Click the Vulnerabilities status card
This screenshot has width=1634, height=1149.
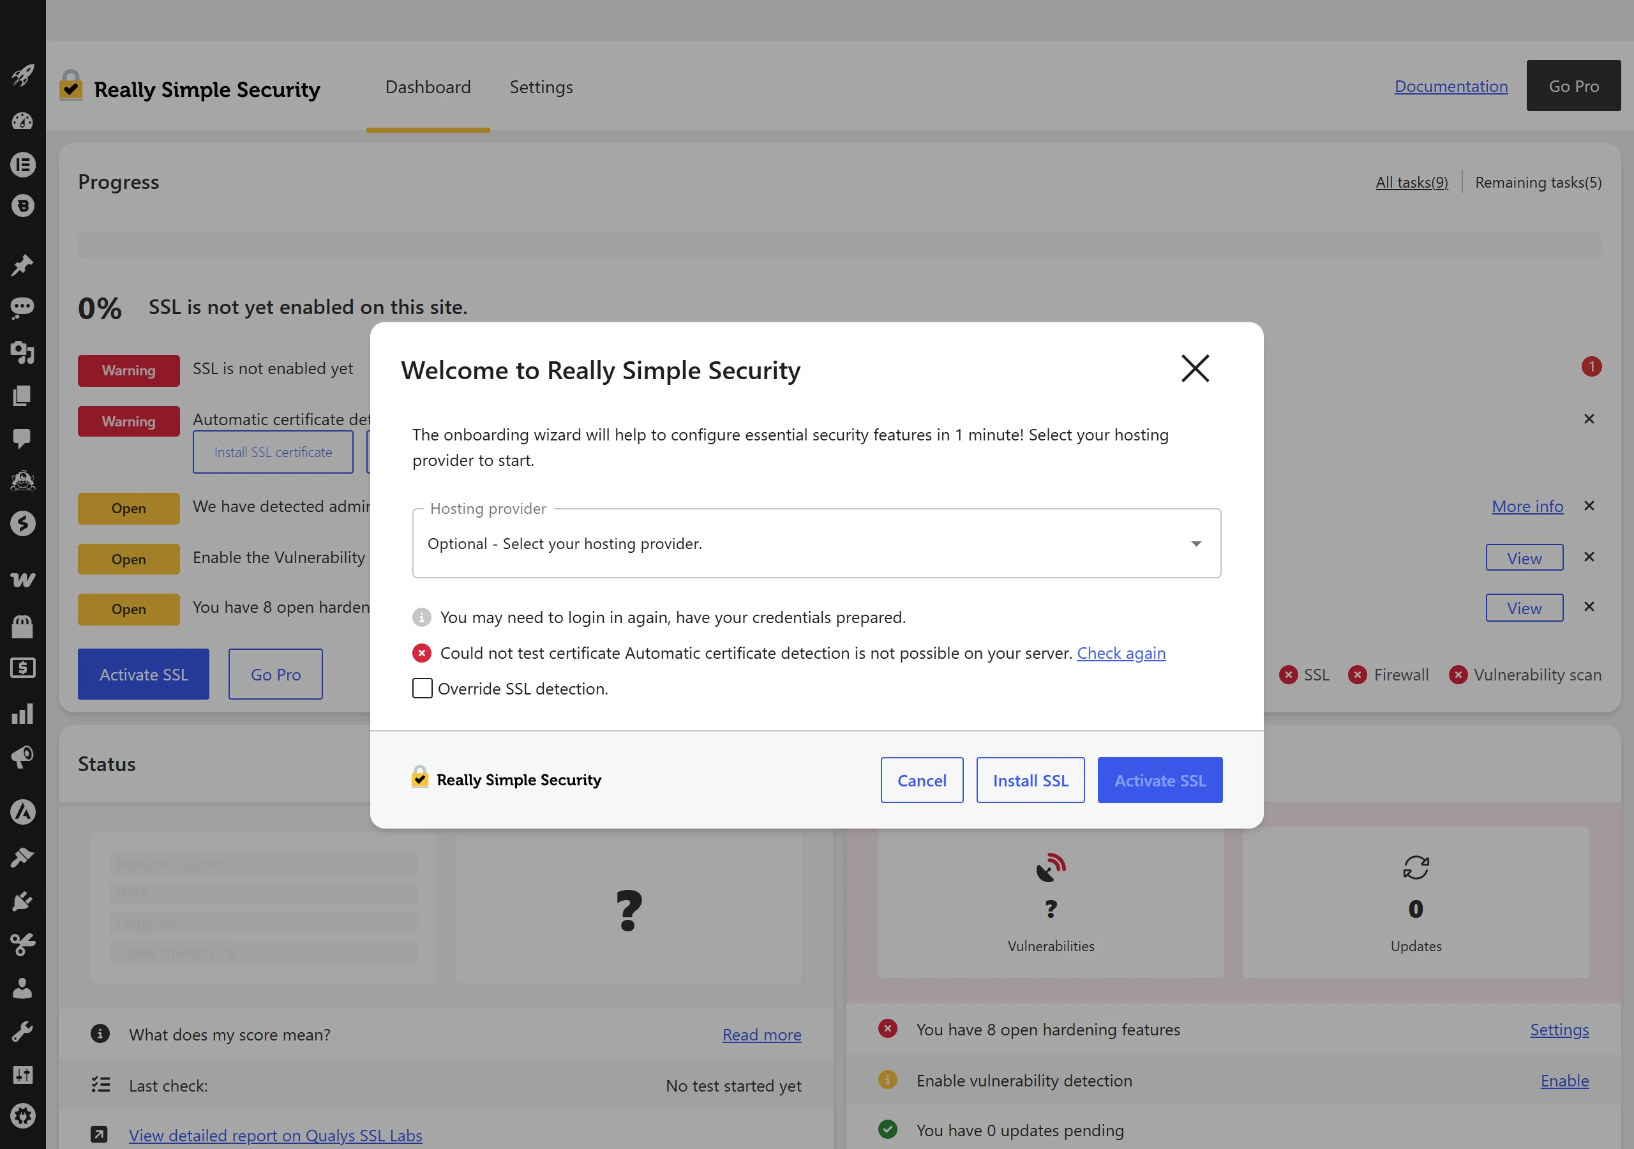click(x=1051, y=903)
